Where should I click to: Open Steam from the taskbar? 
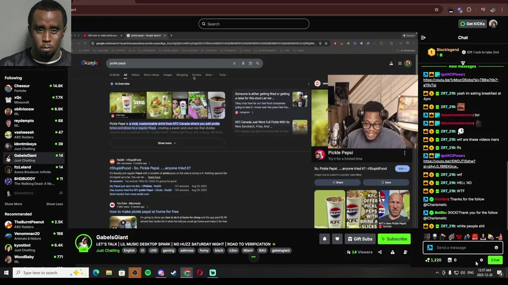click(x=173, y=273)
